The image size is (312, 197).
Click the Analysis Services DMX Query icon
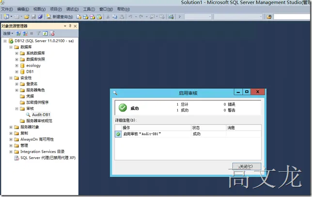(x=93, y=17)
